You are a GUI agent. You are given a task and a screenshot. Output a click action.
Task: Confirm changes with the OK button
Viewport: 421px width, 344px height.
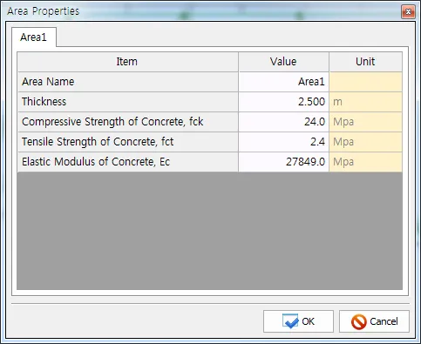298,321
